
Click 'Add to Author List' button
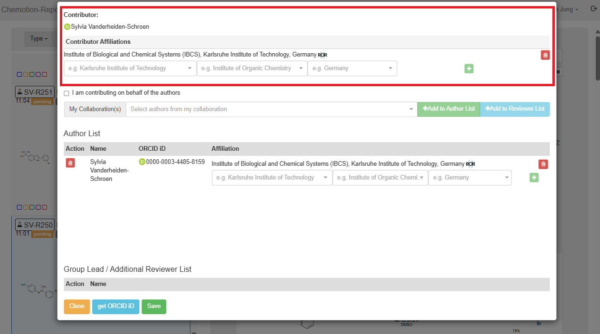(x=448, y=109)
